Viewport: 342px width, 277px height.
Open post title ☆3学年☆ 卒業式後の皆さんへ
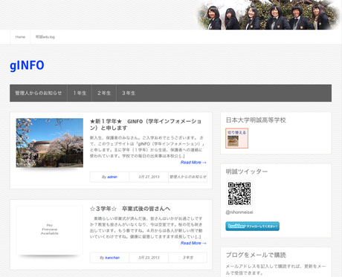(130, 209)
